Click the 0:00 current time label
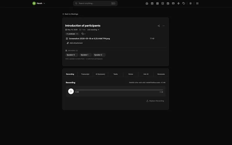232x145 pixels. pos(77,92)
